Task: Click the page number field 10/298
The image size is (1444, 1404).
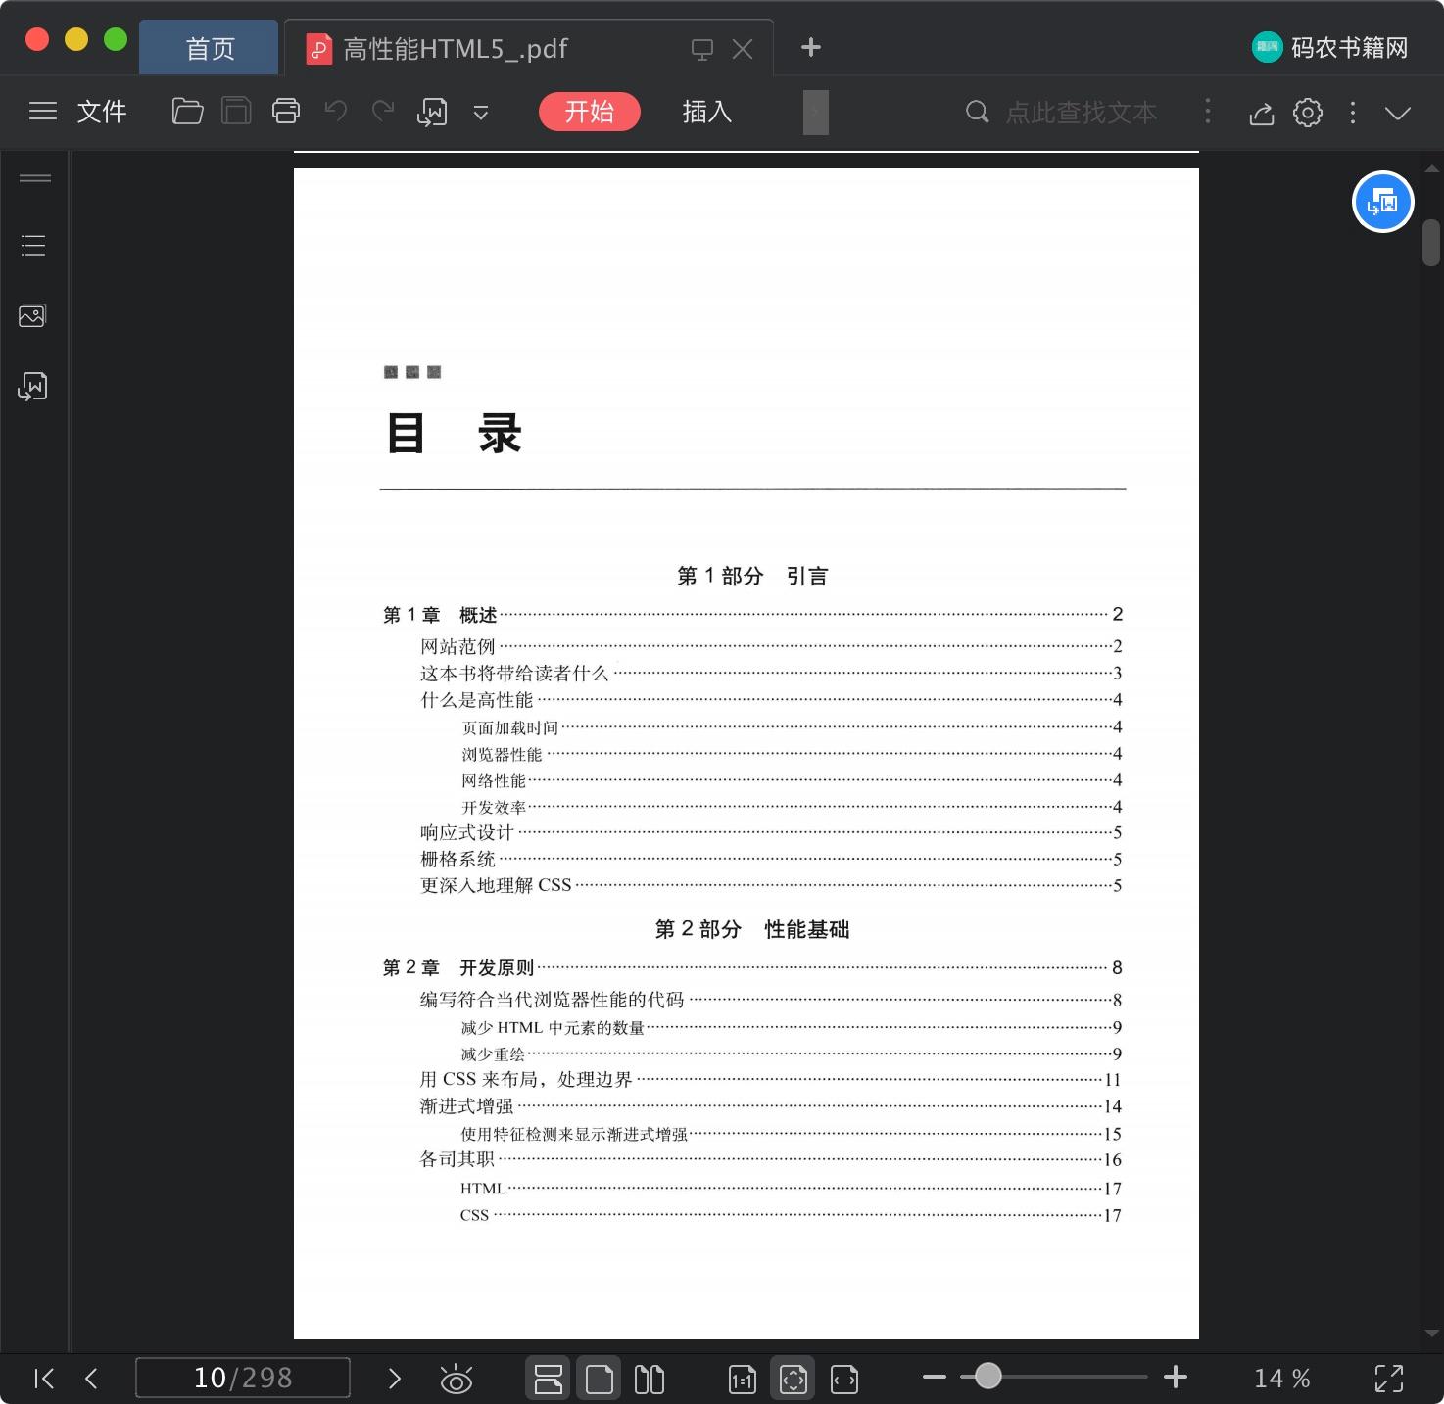Action: click(243, 1378)
